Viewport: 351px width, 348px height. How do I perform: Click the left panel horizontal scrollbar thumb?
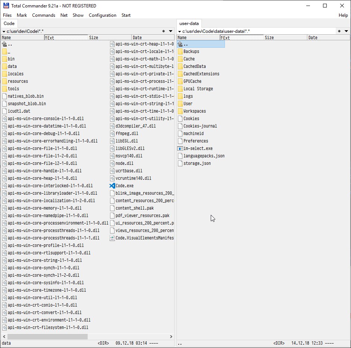(x=47, y=336)
